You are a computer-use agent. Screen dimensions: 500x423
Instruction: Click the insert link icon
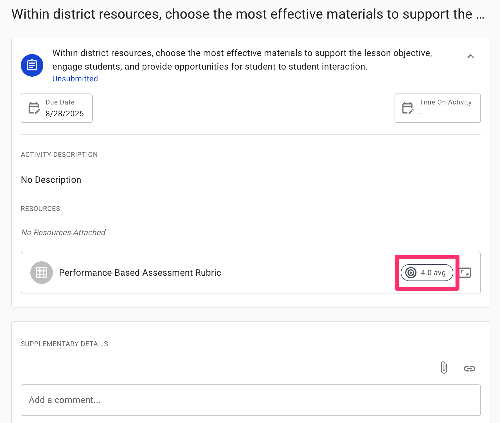[470, 368]
